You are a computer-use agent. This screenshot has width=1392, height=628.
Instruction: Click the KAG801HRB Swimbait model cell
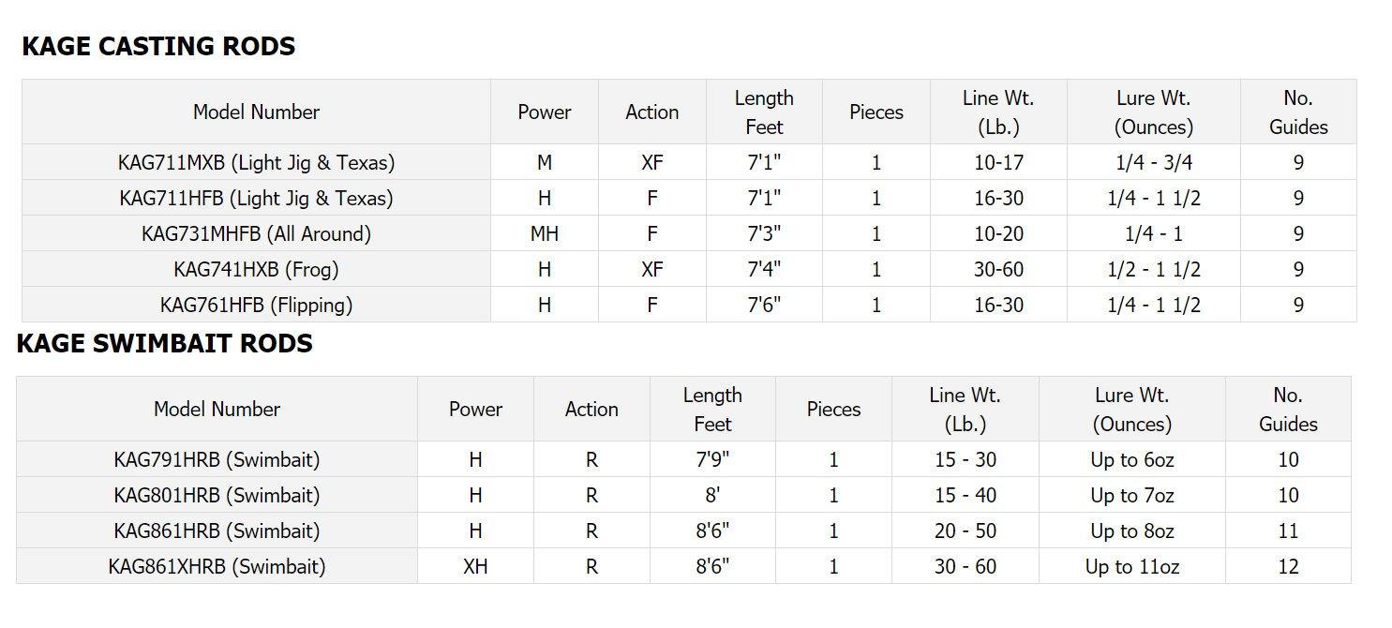(x=217, y=495)
